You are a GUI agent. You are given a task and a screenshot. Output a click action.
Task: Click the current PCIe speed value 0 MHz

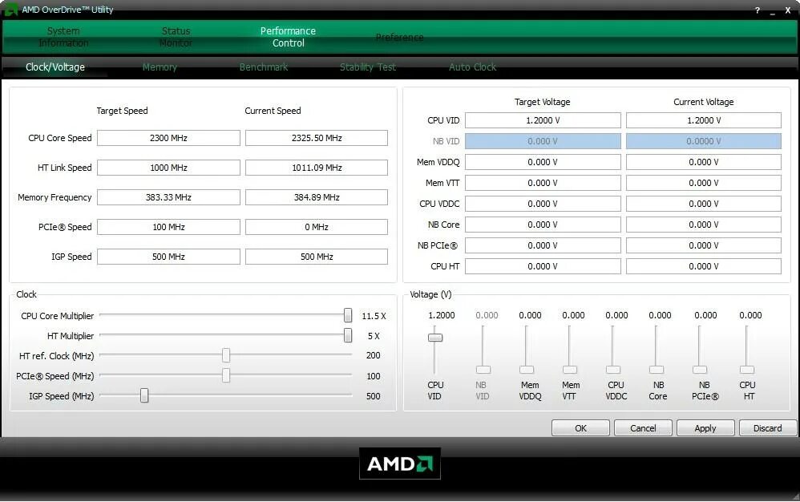point(317,226)
